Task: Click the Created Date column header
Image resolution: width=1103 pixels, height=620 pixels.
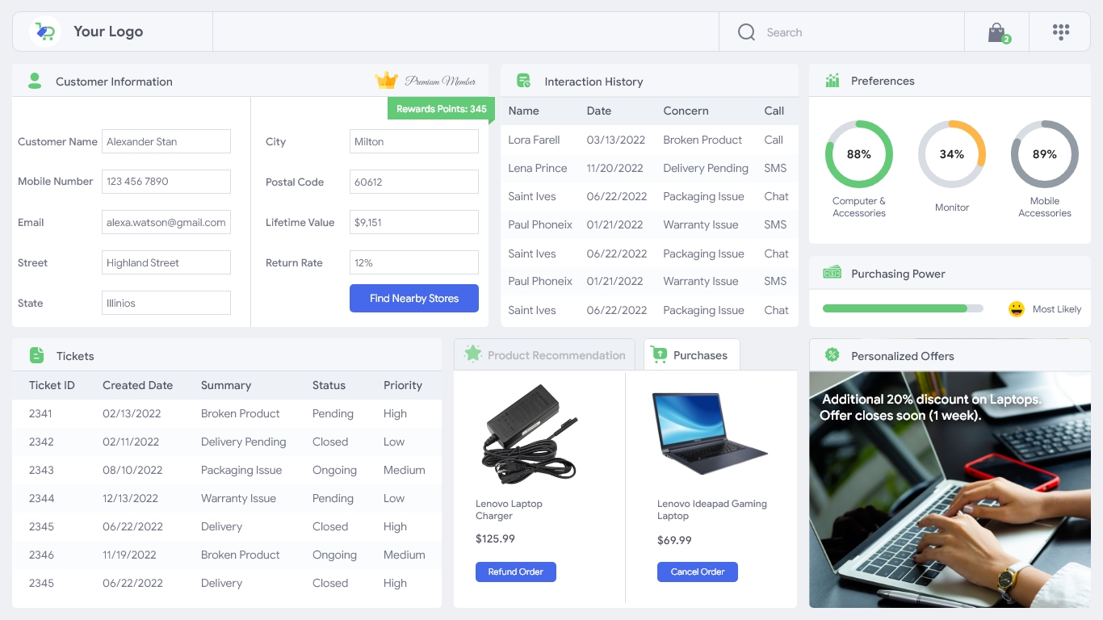Action: 137,385
